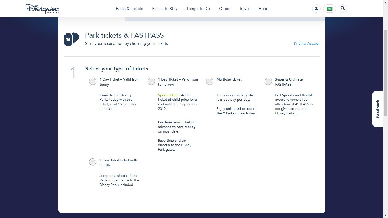This screenshot has width=388, height=218.
Task: Click 'Get Speedy and flexible access' description
Action: (295, 104)
